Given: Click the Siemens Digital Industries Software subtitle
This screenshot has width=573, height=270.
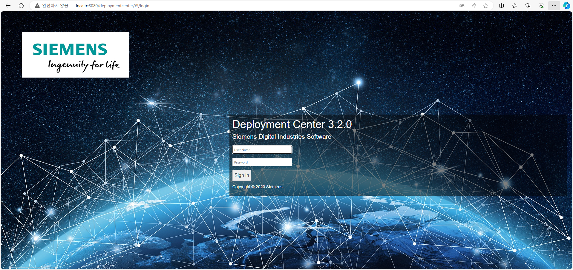Looking at the screenshot, I should coord(282,137).
